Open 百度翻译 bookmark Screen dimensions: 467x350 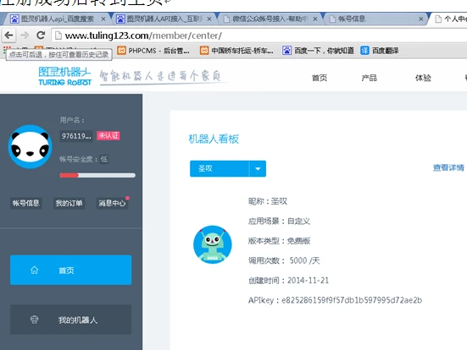(x=380, y=51)
